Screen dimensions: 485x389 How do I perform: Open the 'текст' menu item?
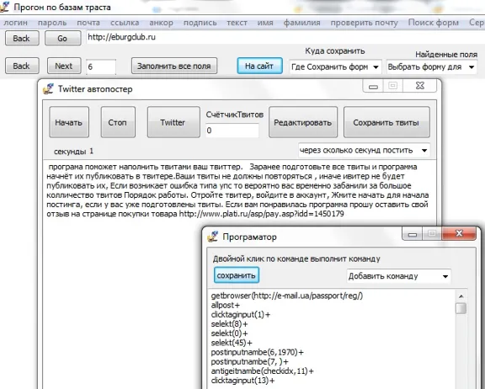coord(237,23)
